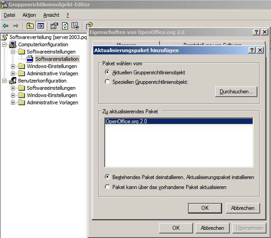Select Administrative Vorlagen label under Benutzerkonfiguration
This screenshot has width=271, height=238.
[x=53, y=102]
